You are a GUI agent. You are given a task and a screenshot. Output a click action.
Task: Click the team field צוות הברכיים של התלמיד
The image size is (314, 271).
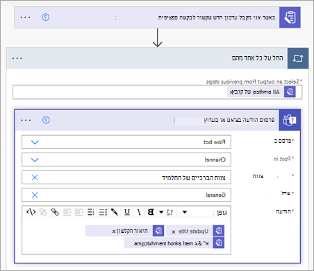[126, 177]
